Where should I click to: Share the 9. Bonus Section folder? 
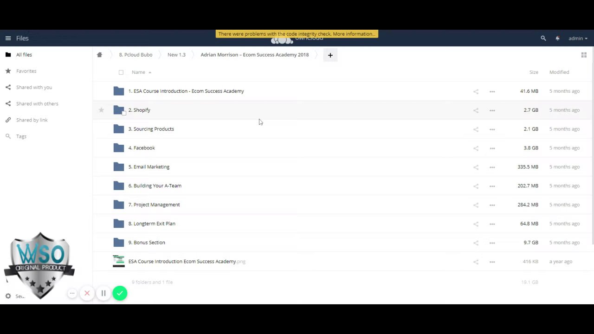point(476,243)
